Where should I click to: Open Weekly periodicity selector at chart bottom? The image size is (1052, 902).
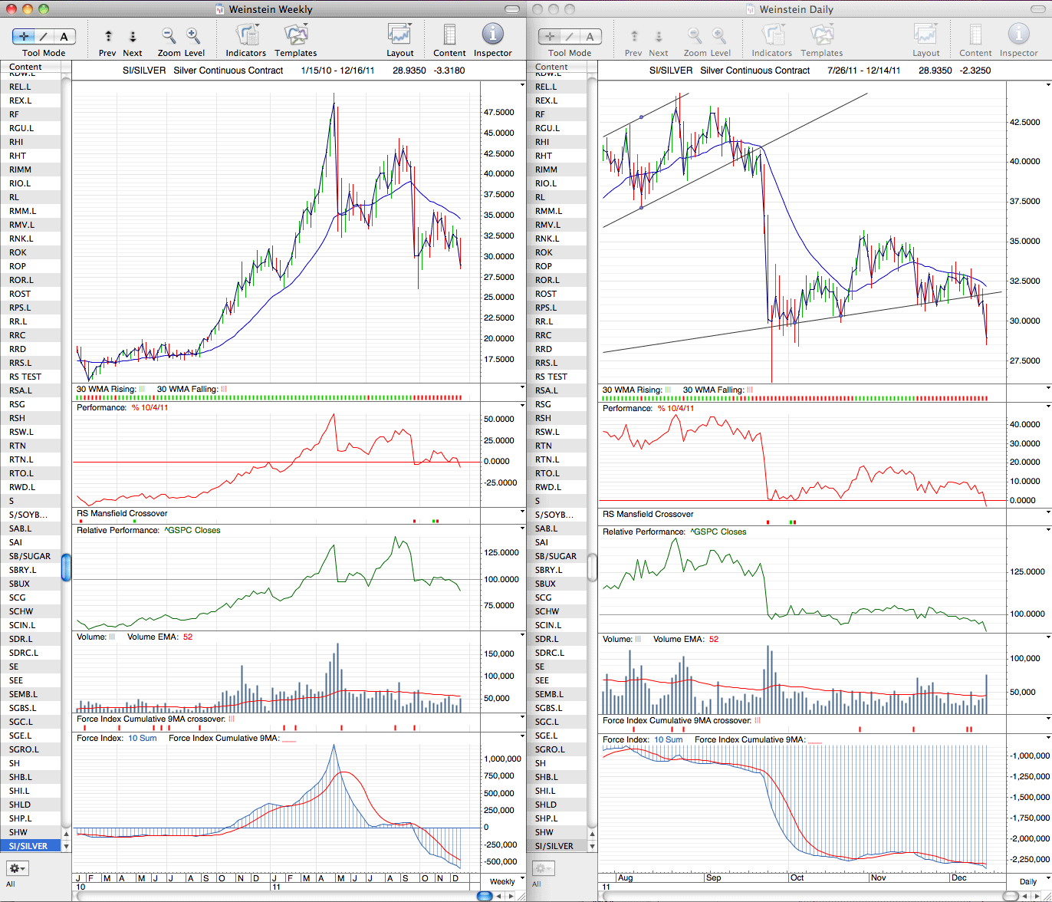click(502, 881)
